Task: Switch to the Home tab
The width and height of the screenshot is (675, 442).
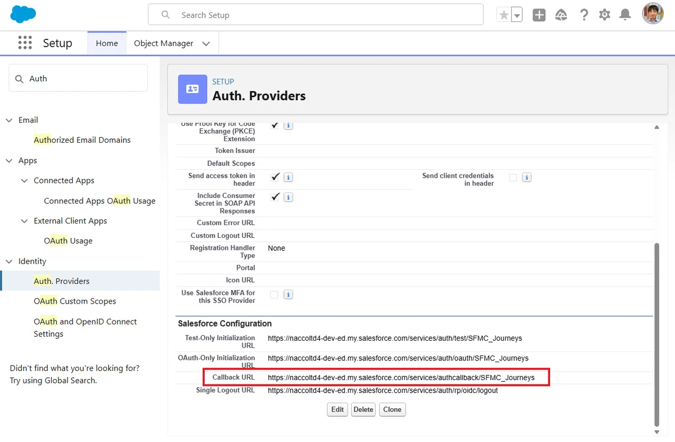Action: pyautogui.click(x=107, y=43)
